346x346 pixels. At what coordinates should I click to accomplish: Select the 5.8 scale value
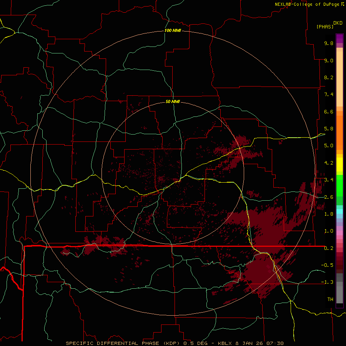(x=329, y=129)
